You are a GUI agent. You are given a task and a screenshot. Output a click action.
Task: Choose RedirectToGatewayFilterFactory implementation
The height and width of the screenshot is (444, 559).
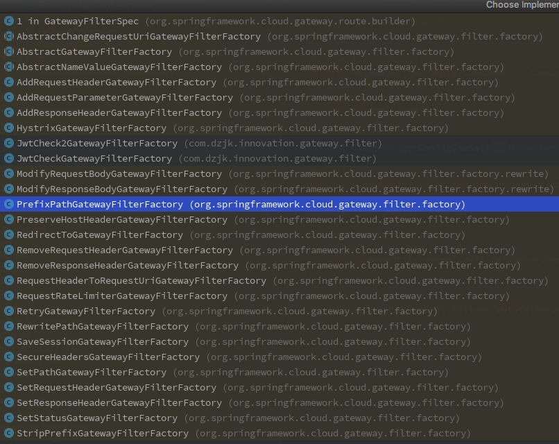(x=279, y=234)
